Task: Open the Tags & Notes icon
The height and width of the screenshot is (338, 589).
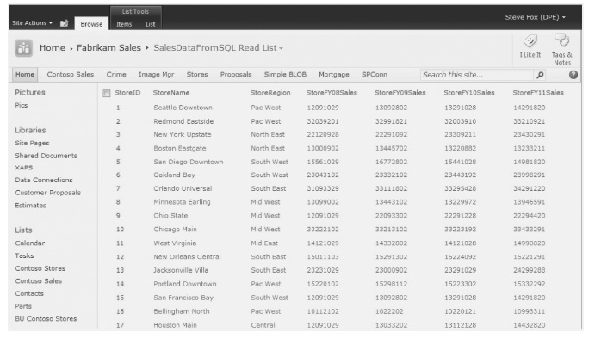Action: coord(562,40)
